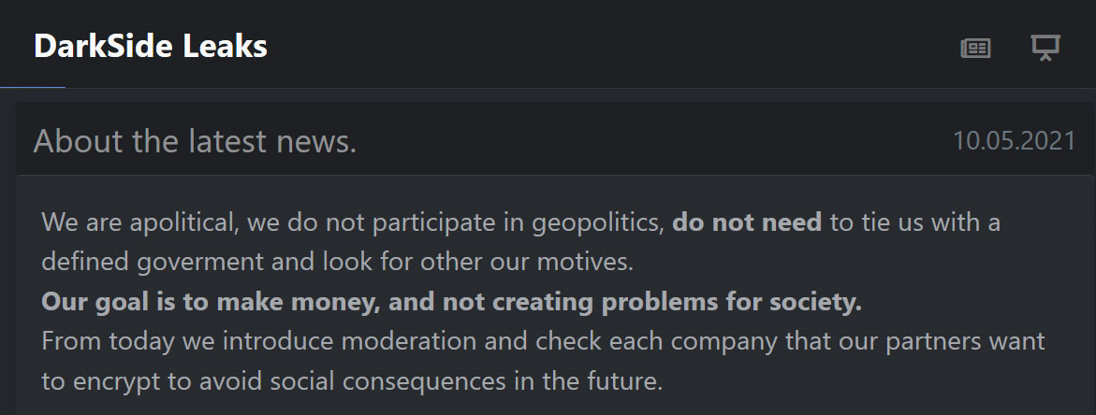This screenshot has height=415, width=1096.
Task: Open the 'About the latest news.' post heading
Action: click(195, 141)
